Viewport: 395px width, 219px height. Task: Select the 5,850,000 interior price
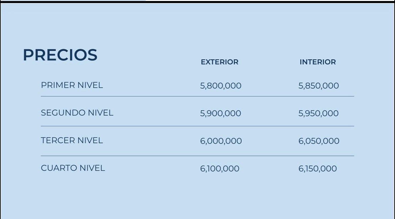pyautogui.click(x=319, y=86)
